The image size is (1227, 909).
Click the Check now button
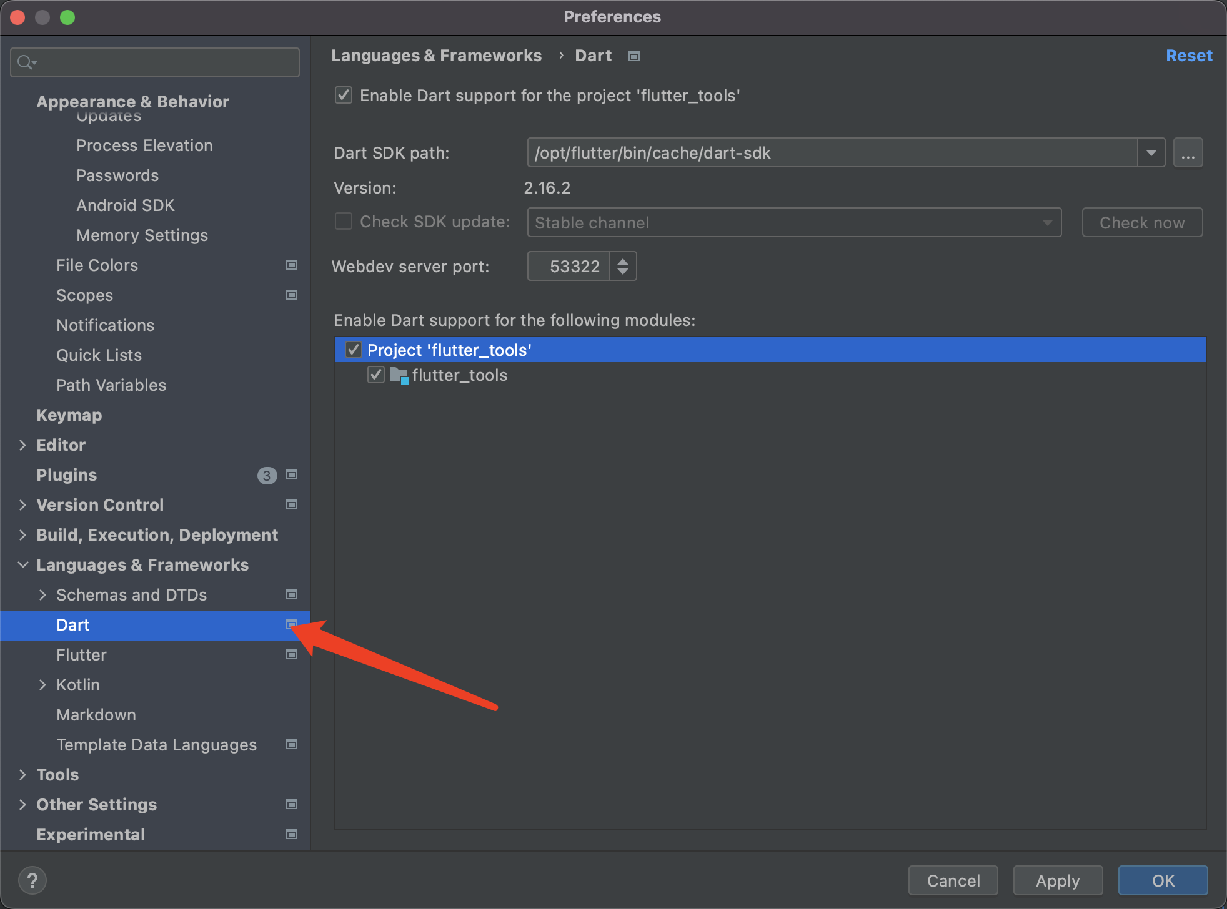point(1142,222)
